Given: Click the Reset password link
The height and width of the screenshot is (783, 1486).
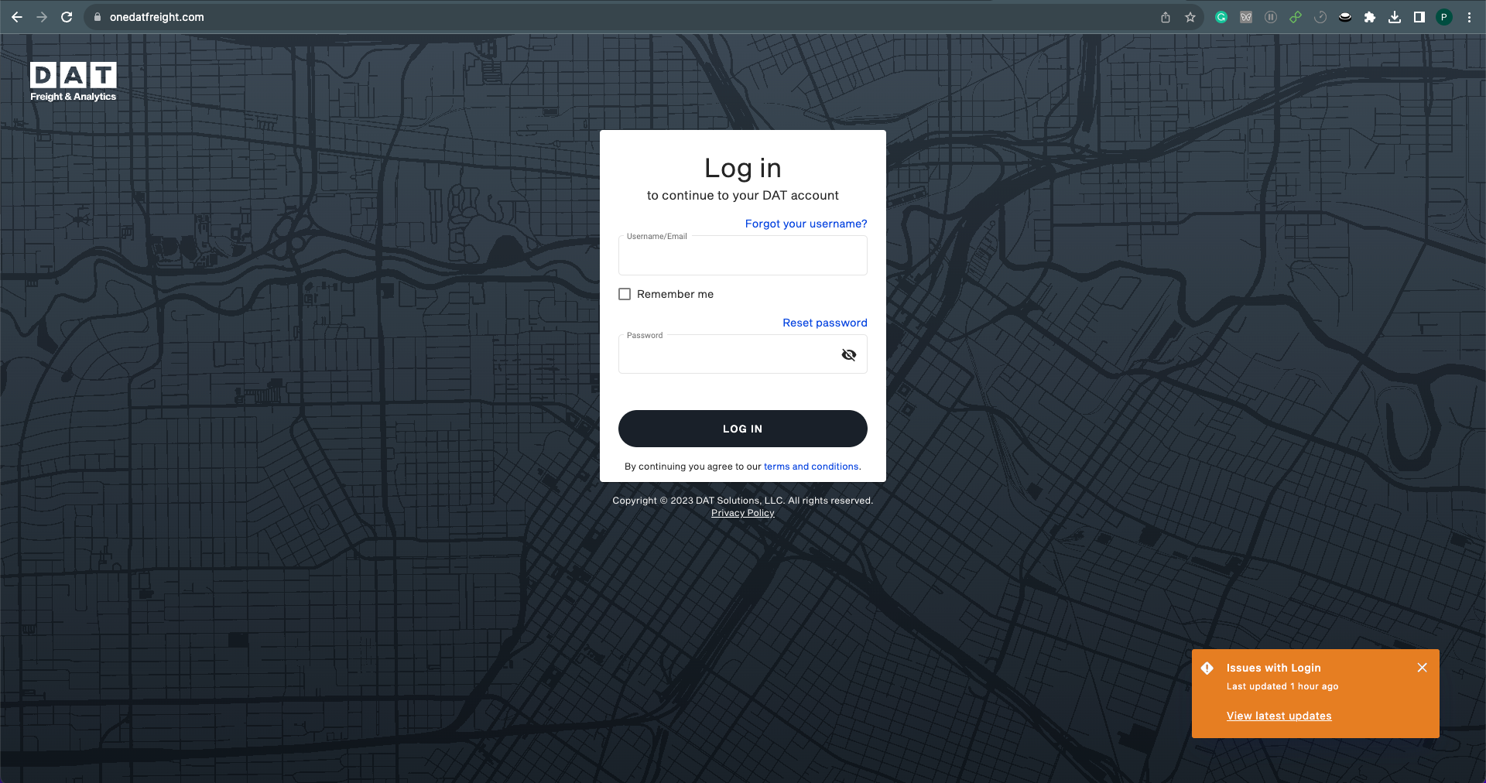Looking at the screenshot, I should tap(825, 323).
